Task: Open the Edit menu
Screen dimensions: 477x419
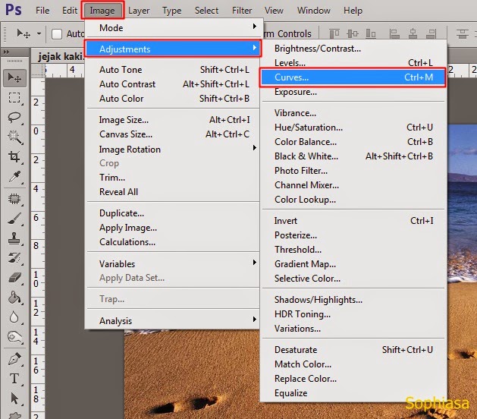Action: (x=70, y=11)
